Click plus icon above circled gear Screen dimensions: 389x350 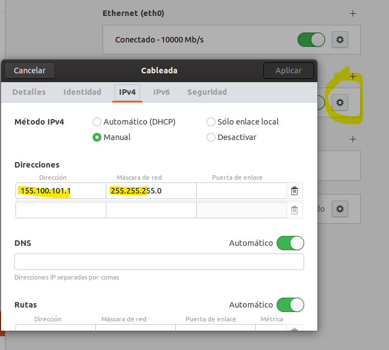click(353, 76)
